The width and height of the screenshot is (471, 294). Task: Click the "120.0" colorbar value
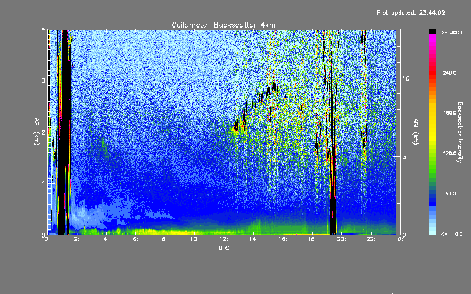point(450,153)
